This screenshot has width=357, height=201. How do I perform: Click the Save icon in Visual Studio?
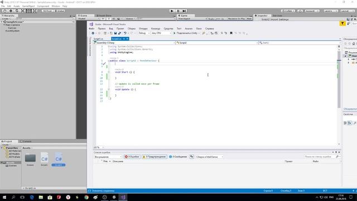point(115,33)
